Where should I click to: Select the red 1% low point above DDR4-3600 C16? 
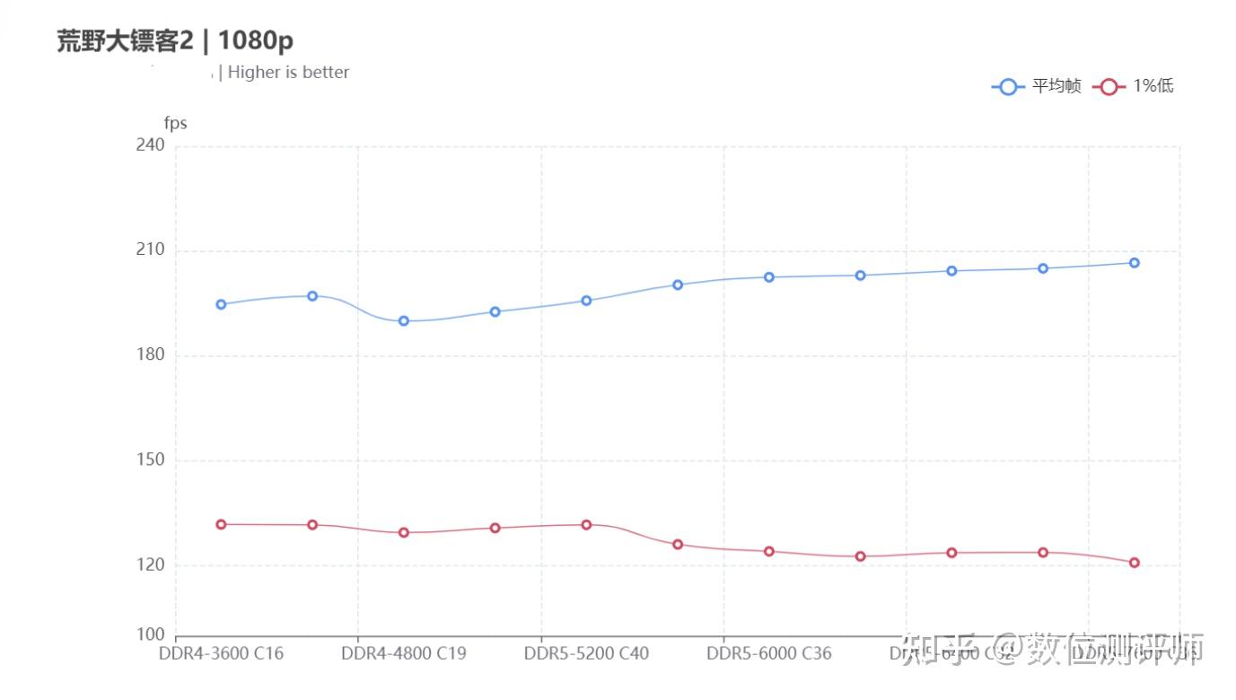[221, 524]
